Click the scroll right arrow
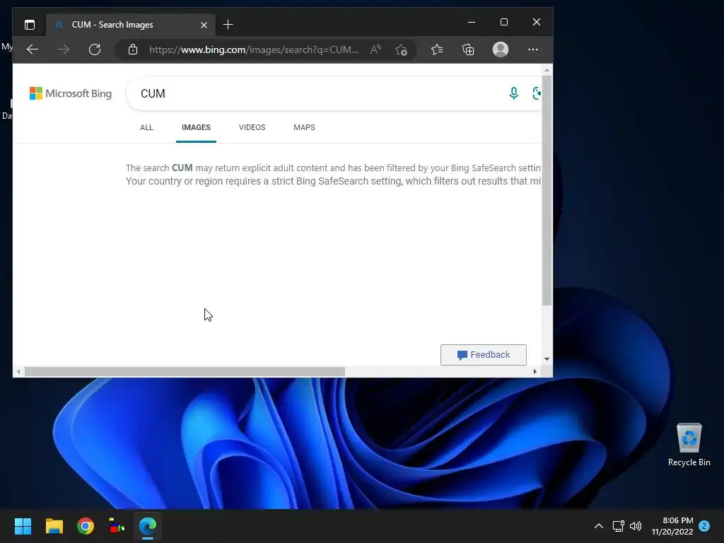Image resolution: width=724 pixels, height=543 pixels. pos(535,371)
